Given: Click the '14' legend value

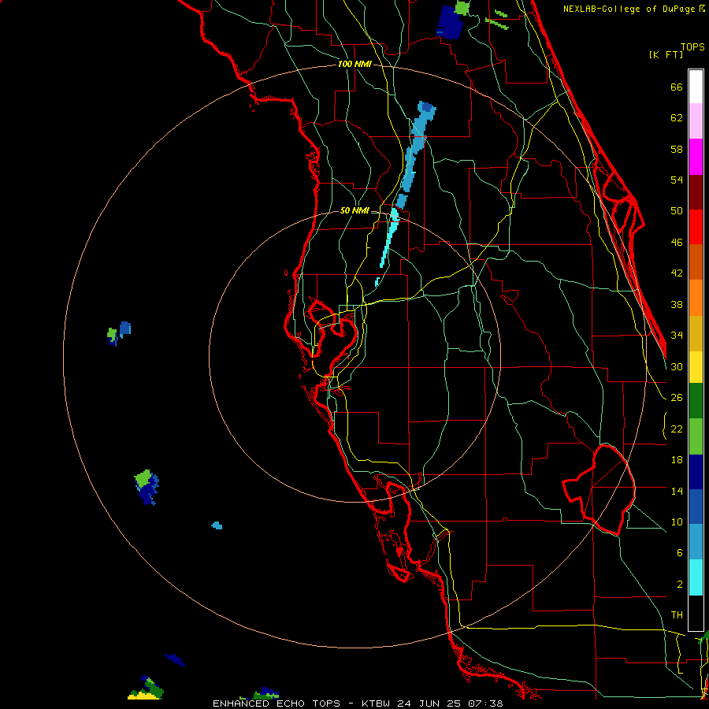Looking at the screenshot, I should (677, 491).
